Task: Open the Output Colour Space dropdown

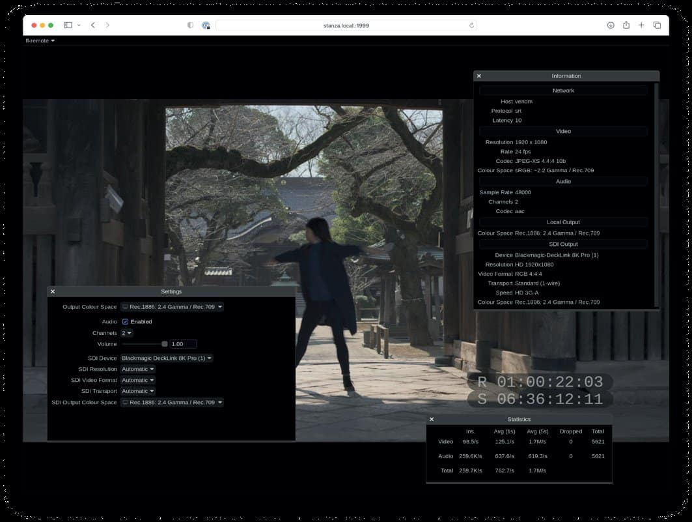Action: [x=172, y=307]
